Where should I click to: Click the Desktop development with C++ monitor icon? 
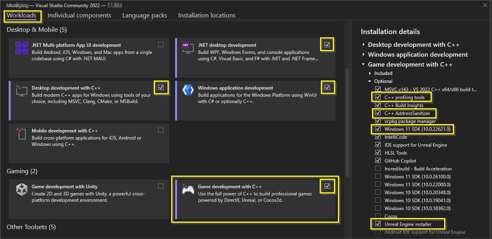21,91
